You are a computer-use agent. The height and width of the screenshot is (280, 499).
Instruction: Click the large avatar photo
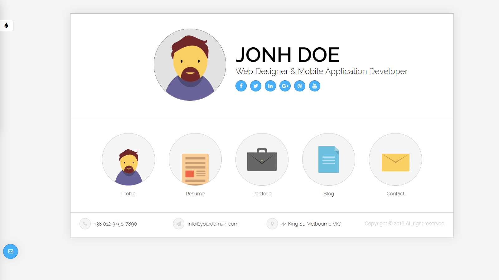pyautogui.click(x=190, y=65)
